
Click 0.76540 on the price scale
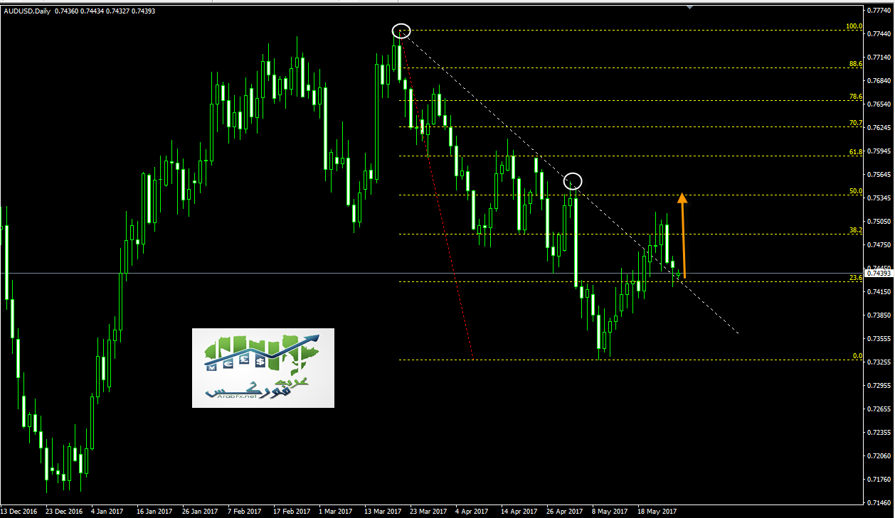[880, 104]
